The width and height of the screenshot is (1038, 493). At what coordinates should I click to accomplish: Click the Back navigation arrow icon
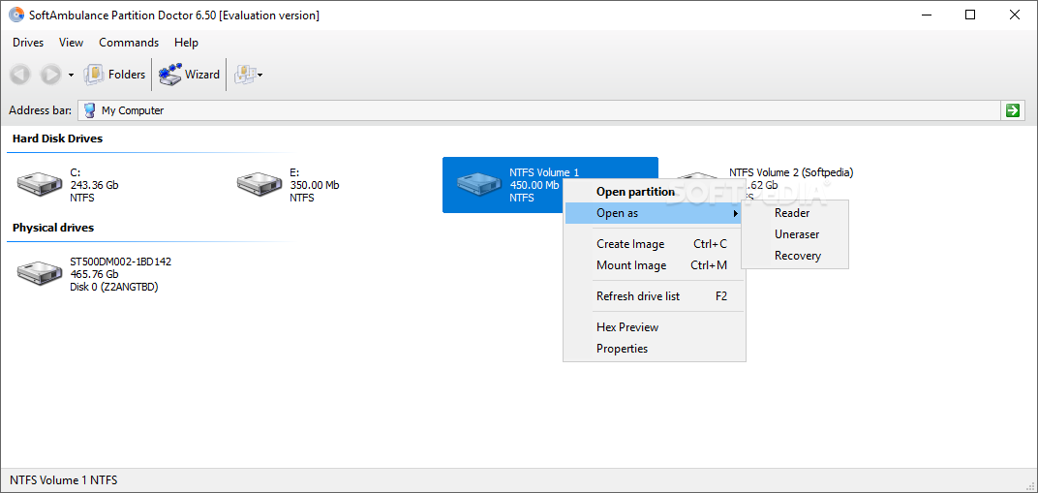tap(20, 75)
